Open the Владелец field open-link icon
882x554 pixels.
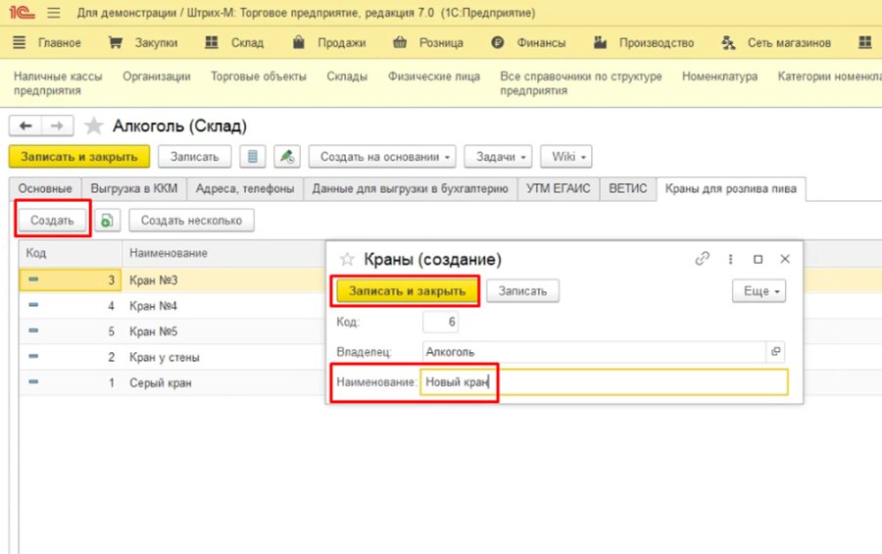pos(776,352)
